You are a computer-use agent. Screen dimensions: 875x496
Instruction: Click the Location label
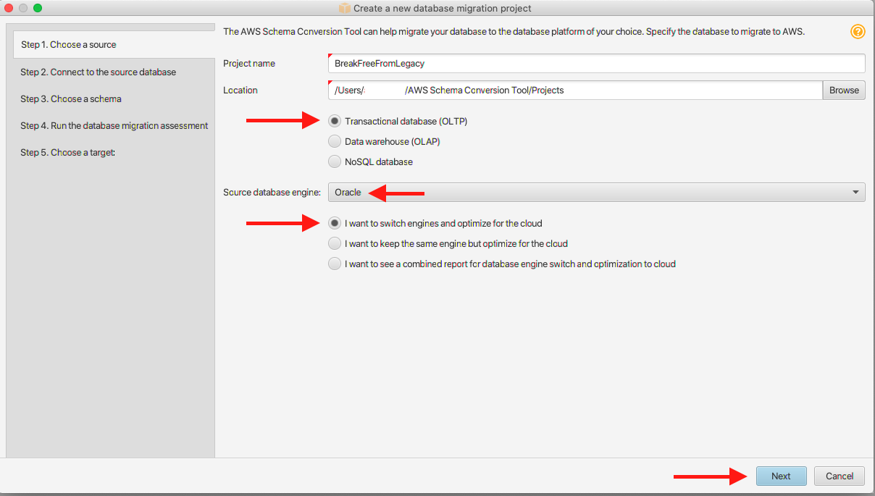coord(240,91)
